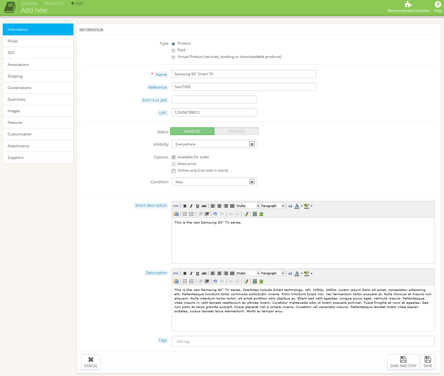Screen dimensions: 444x376
Task: Select the Pack product type
Action: [x=173, y=51]
